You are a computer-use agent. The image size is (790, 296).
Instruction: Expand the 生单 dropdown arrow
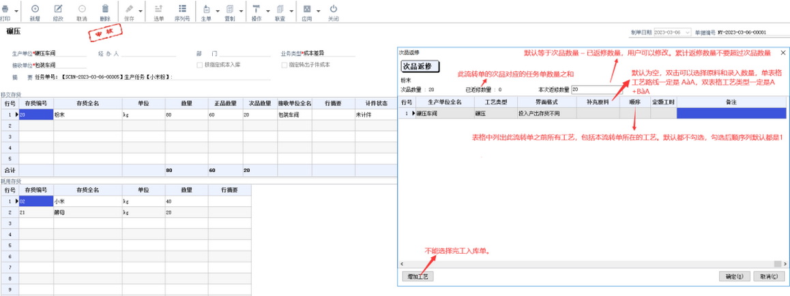point(217,11)
